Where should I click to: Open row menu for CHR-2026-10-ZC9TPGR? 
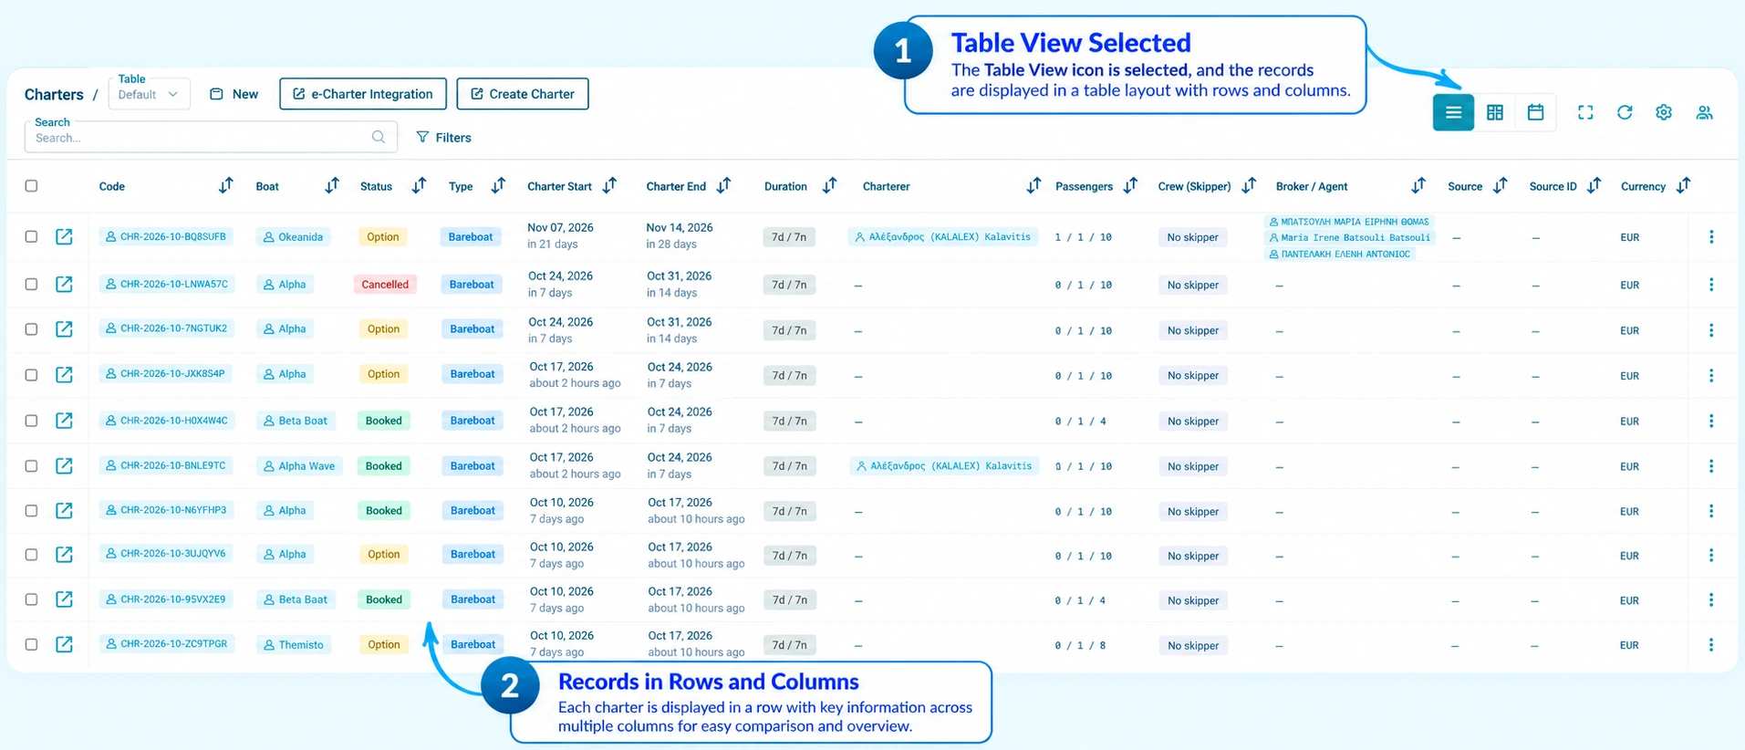[x=1711, y=644]
